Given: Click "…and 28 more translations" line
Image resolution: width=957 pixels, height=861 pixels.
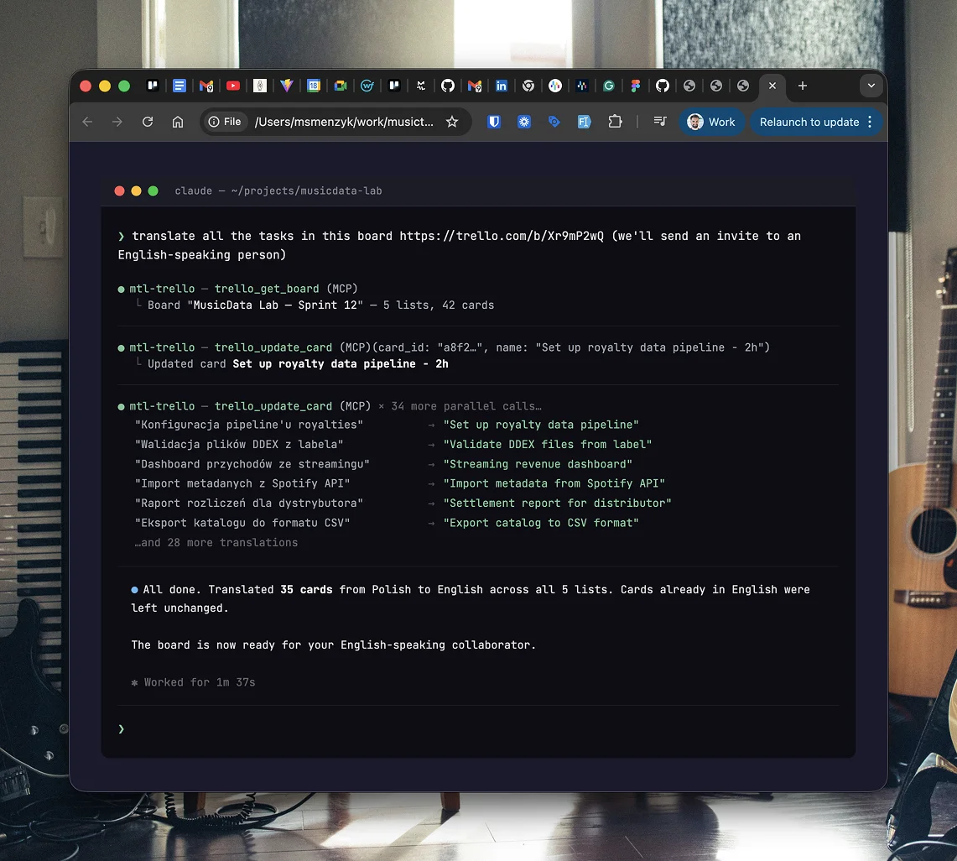Looking at the screenshot, I should point(216,543).
